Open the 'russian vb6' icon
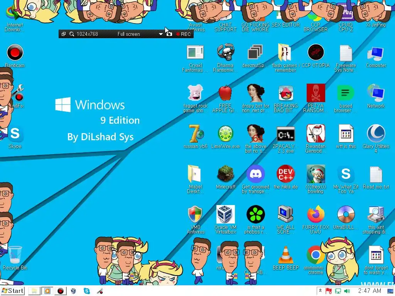The height and width of the screenshot is (296, 395). (x=196, y=134)
